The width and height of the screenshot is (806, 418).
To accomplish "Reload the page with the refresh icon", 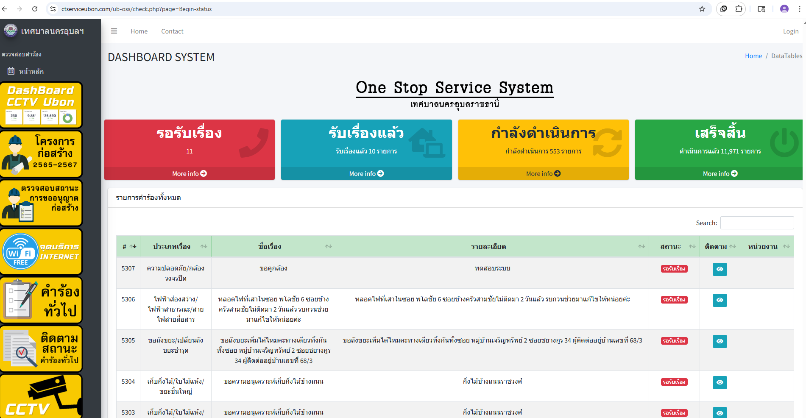I will pos(35,9).
